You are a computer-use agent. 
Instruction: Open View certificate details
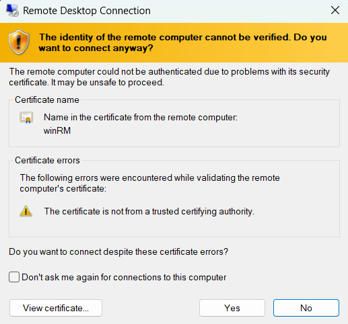[56, 308]
